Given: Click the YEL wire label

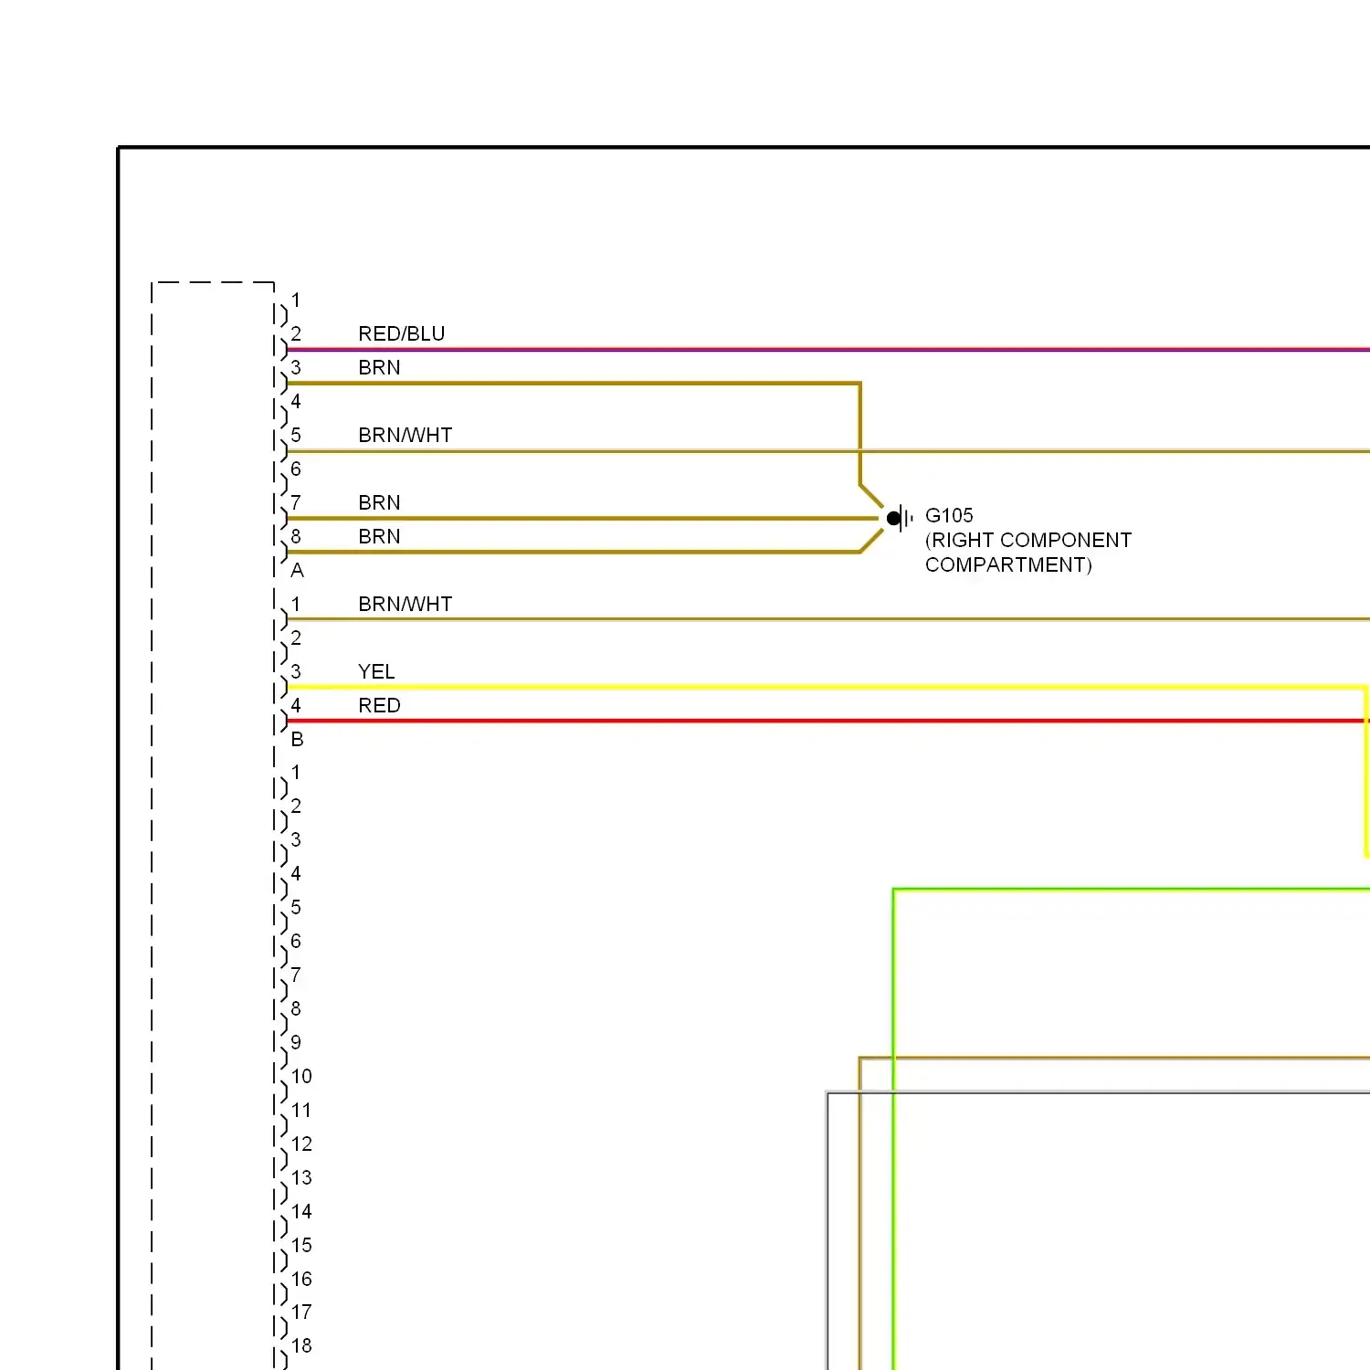Looking at the screenshot, I should pos(376,672).
